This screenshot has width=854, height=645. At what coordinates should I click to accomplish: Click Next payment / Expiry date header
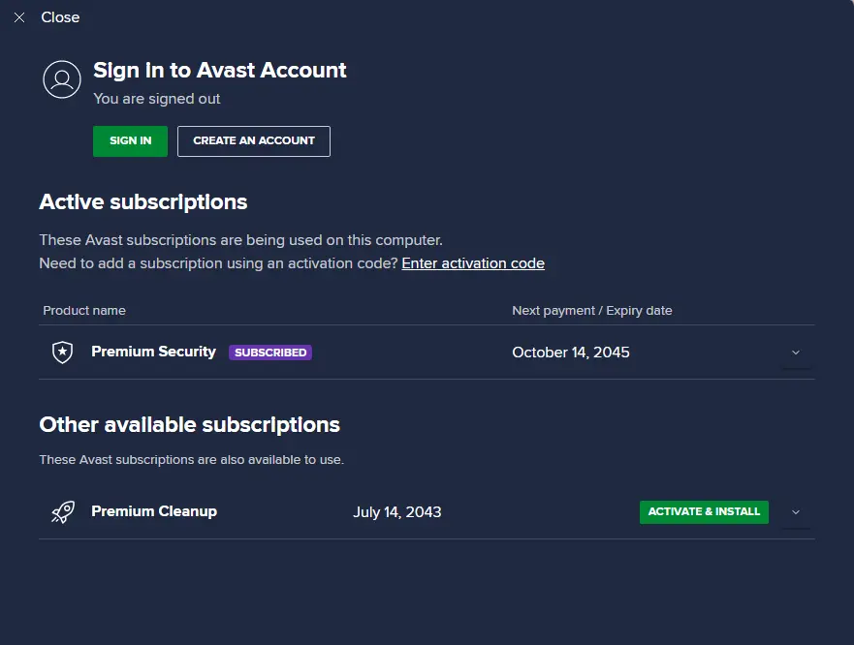coord(592,310)
